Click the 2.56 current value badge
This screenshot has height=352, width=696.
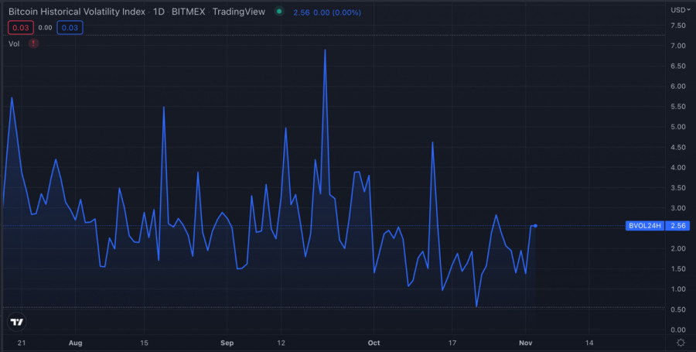pyautogui.click(x=677, y=226)
